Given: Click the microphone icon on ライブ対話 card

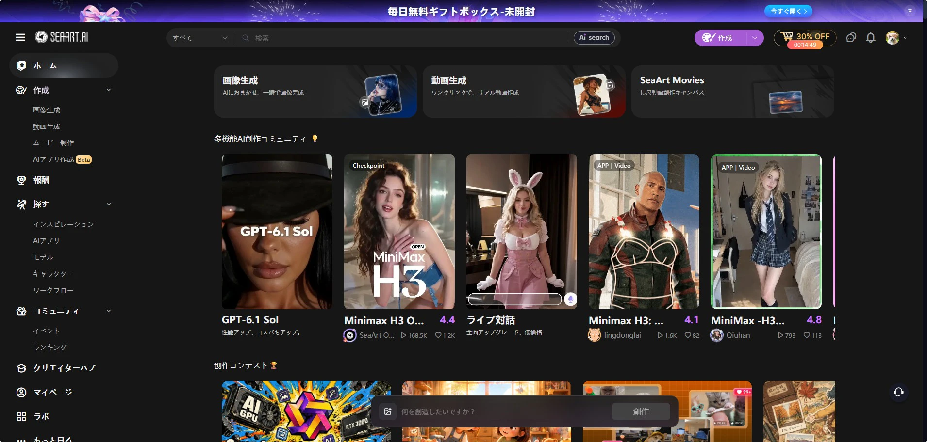Looking at the screenshot, I should coord(570,299).
